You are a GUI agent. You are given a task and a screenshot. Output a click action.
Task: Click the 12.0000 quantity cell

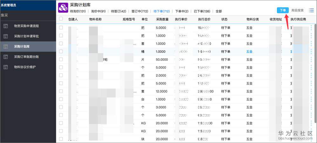pyautogui.click(x=162, y=91)
